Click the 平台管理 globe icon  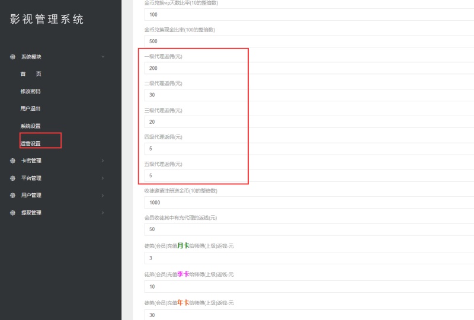click(12, 178)
